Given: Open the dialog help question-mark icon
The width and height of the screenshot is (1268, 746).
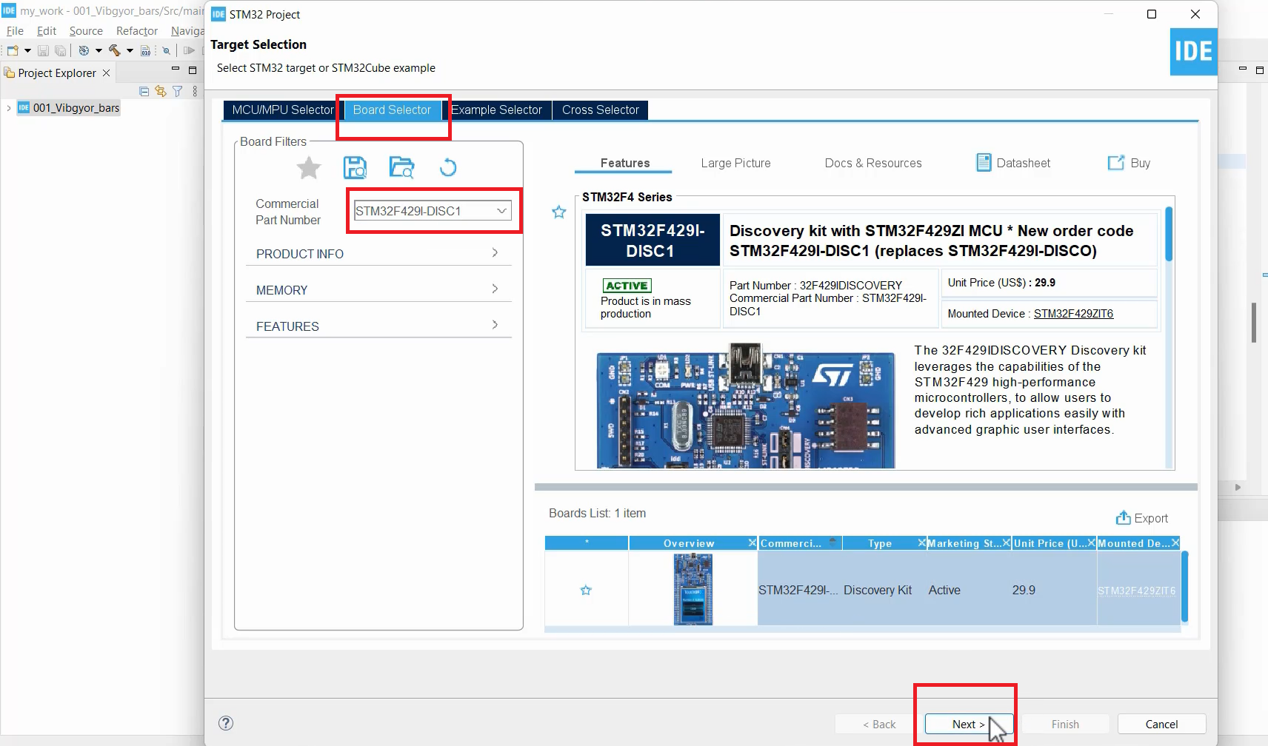Looking at the screenshot, I should click(226, 723).
